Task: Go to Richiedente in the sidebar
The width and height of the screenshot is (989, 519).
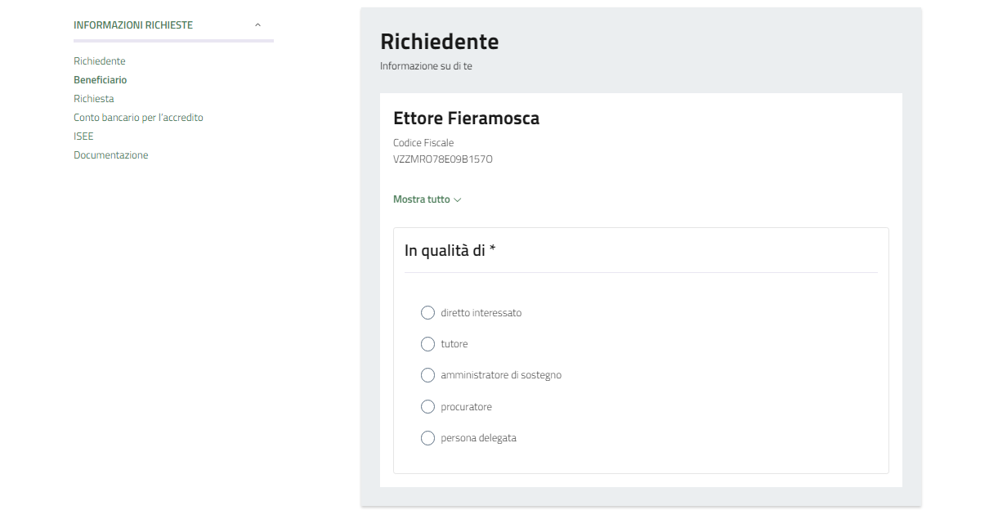Action: pos(100,61)
